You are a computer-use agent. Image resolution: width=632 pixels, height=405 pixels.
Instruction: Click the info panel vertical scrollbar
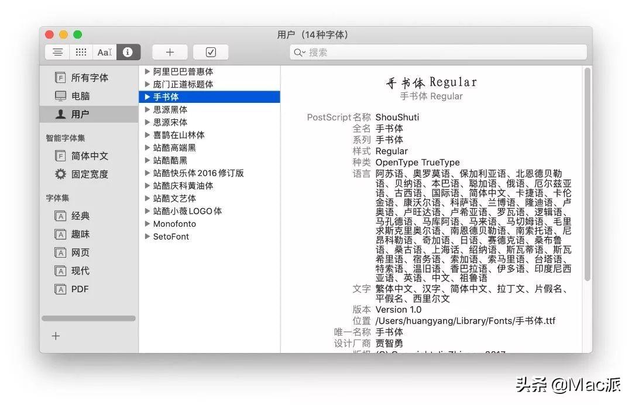click(x=588, y=174)
